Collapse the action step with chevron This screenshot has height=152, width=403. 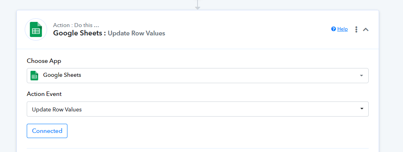366,29
